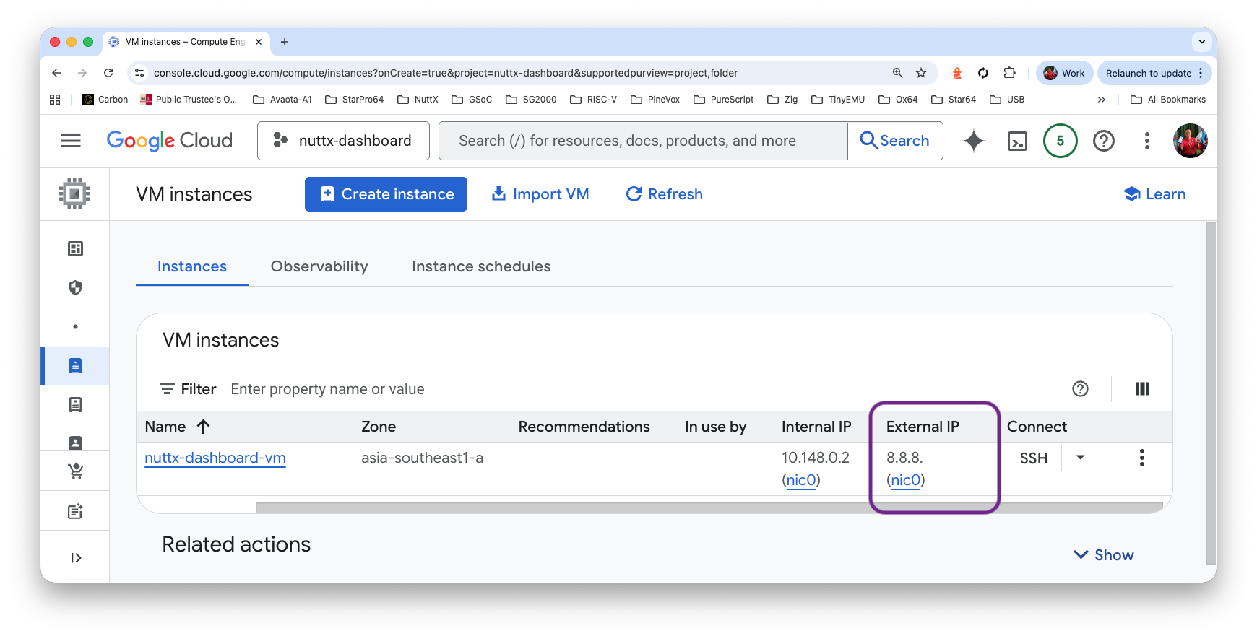
Task: Open the notifications badge showing 5
Action: [x=1060, y=141]
